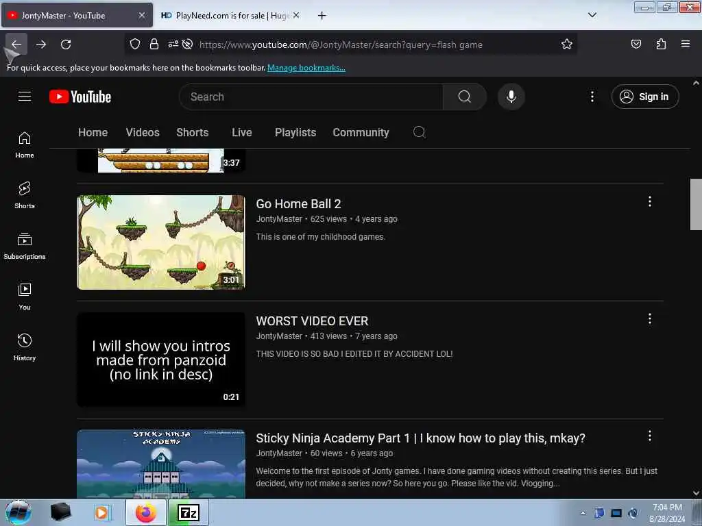702x526 pixels.
Task: Open the YouTube guide hamburger menu
Action: 25,97
